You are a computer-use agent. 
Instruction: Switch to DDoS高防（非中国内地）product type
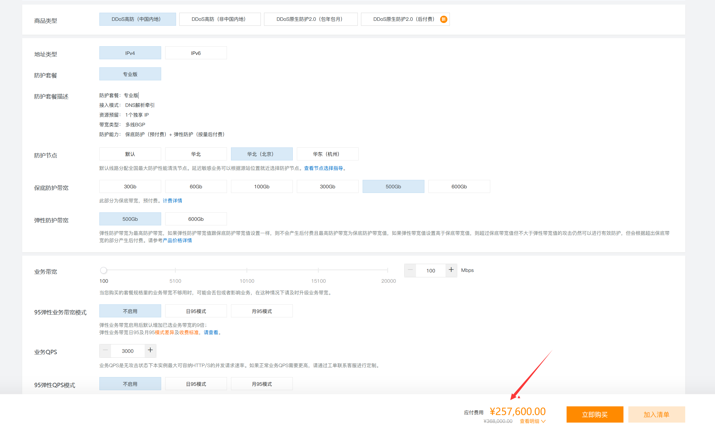(x=219, y=19)
